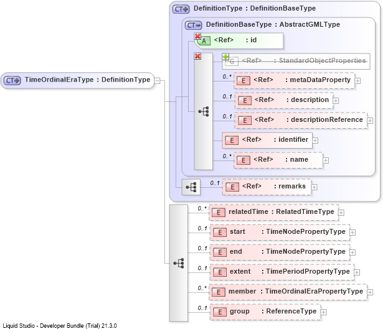Select the ': identifier' label
This screenshot has height=329, width=383.
291,139
